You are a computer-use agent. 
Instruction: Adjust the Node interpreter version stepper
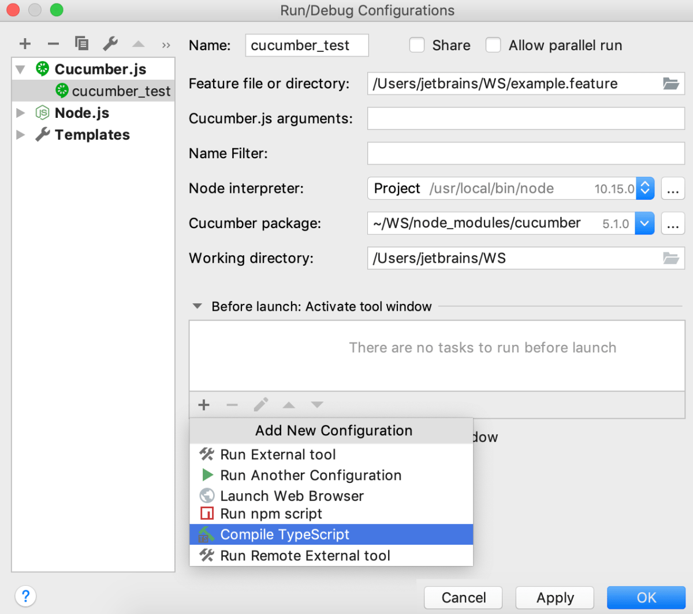(x=645, y=188)
